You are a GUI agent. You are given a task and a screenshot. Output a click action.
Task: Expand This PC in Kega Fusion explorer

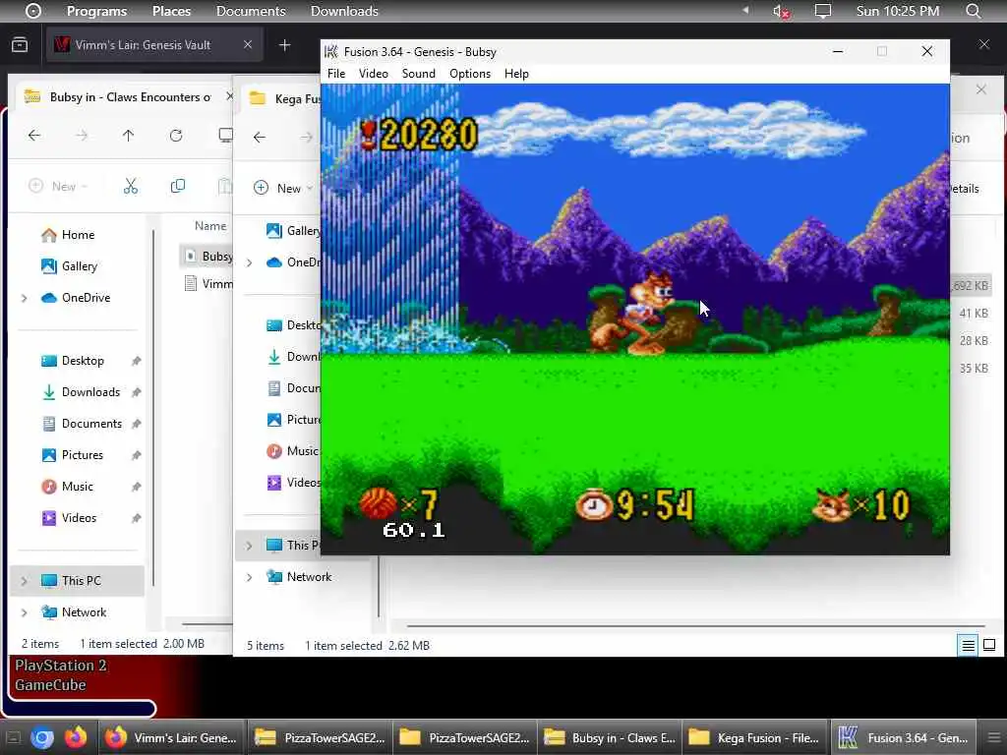tap(249, 546)
